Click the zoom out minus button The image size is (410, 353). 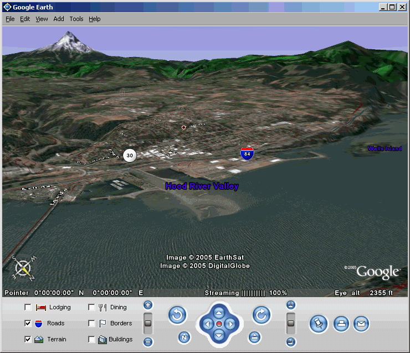148,341
